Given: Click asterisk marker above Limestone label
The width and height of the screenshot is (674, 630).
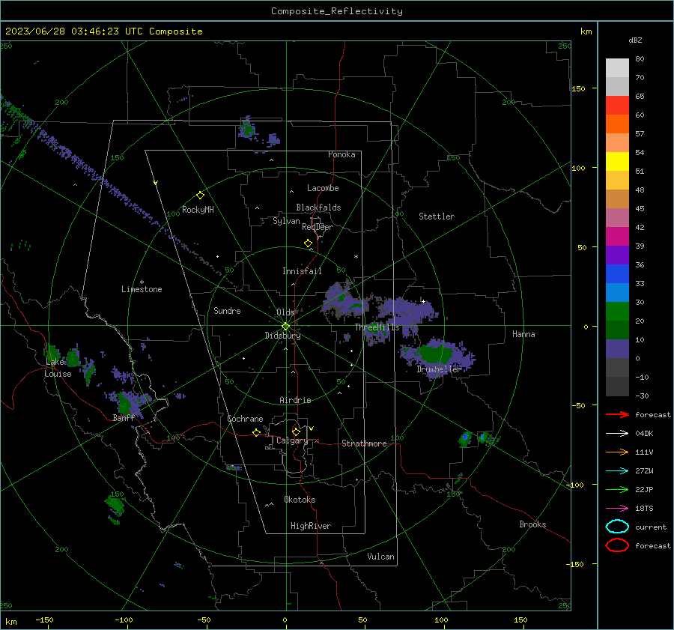Looking at the screenshot, I should click(142, 282).
